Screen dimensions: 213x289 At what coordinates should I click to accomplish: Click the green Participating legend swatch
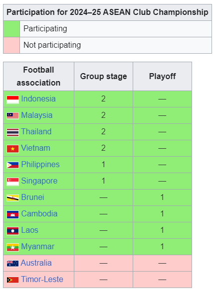click(x=11, y=29)
